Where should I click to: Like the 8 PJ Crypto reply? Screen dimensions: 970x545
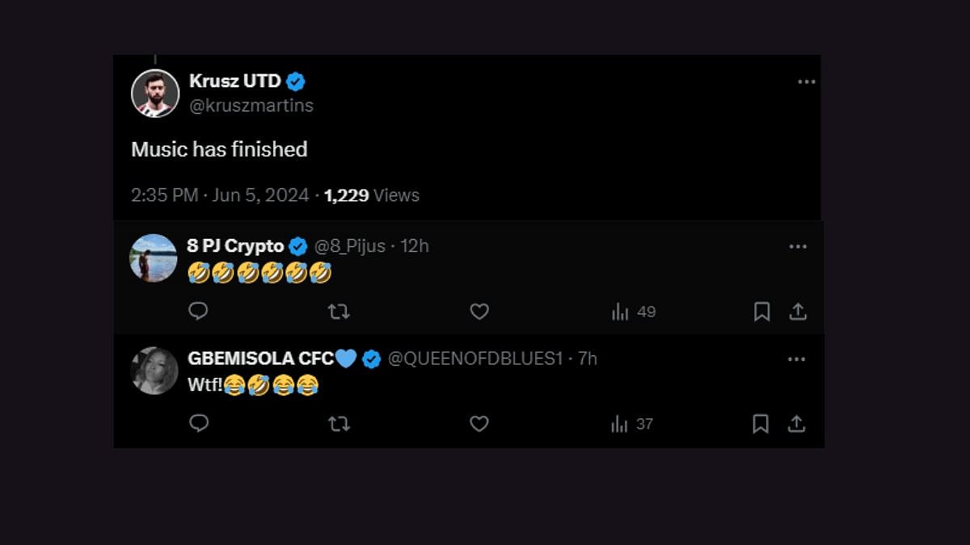[x=479, y=312]
